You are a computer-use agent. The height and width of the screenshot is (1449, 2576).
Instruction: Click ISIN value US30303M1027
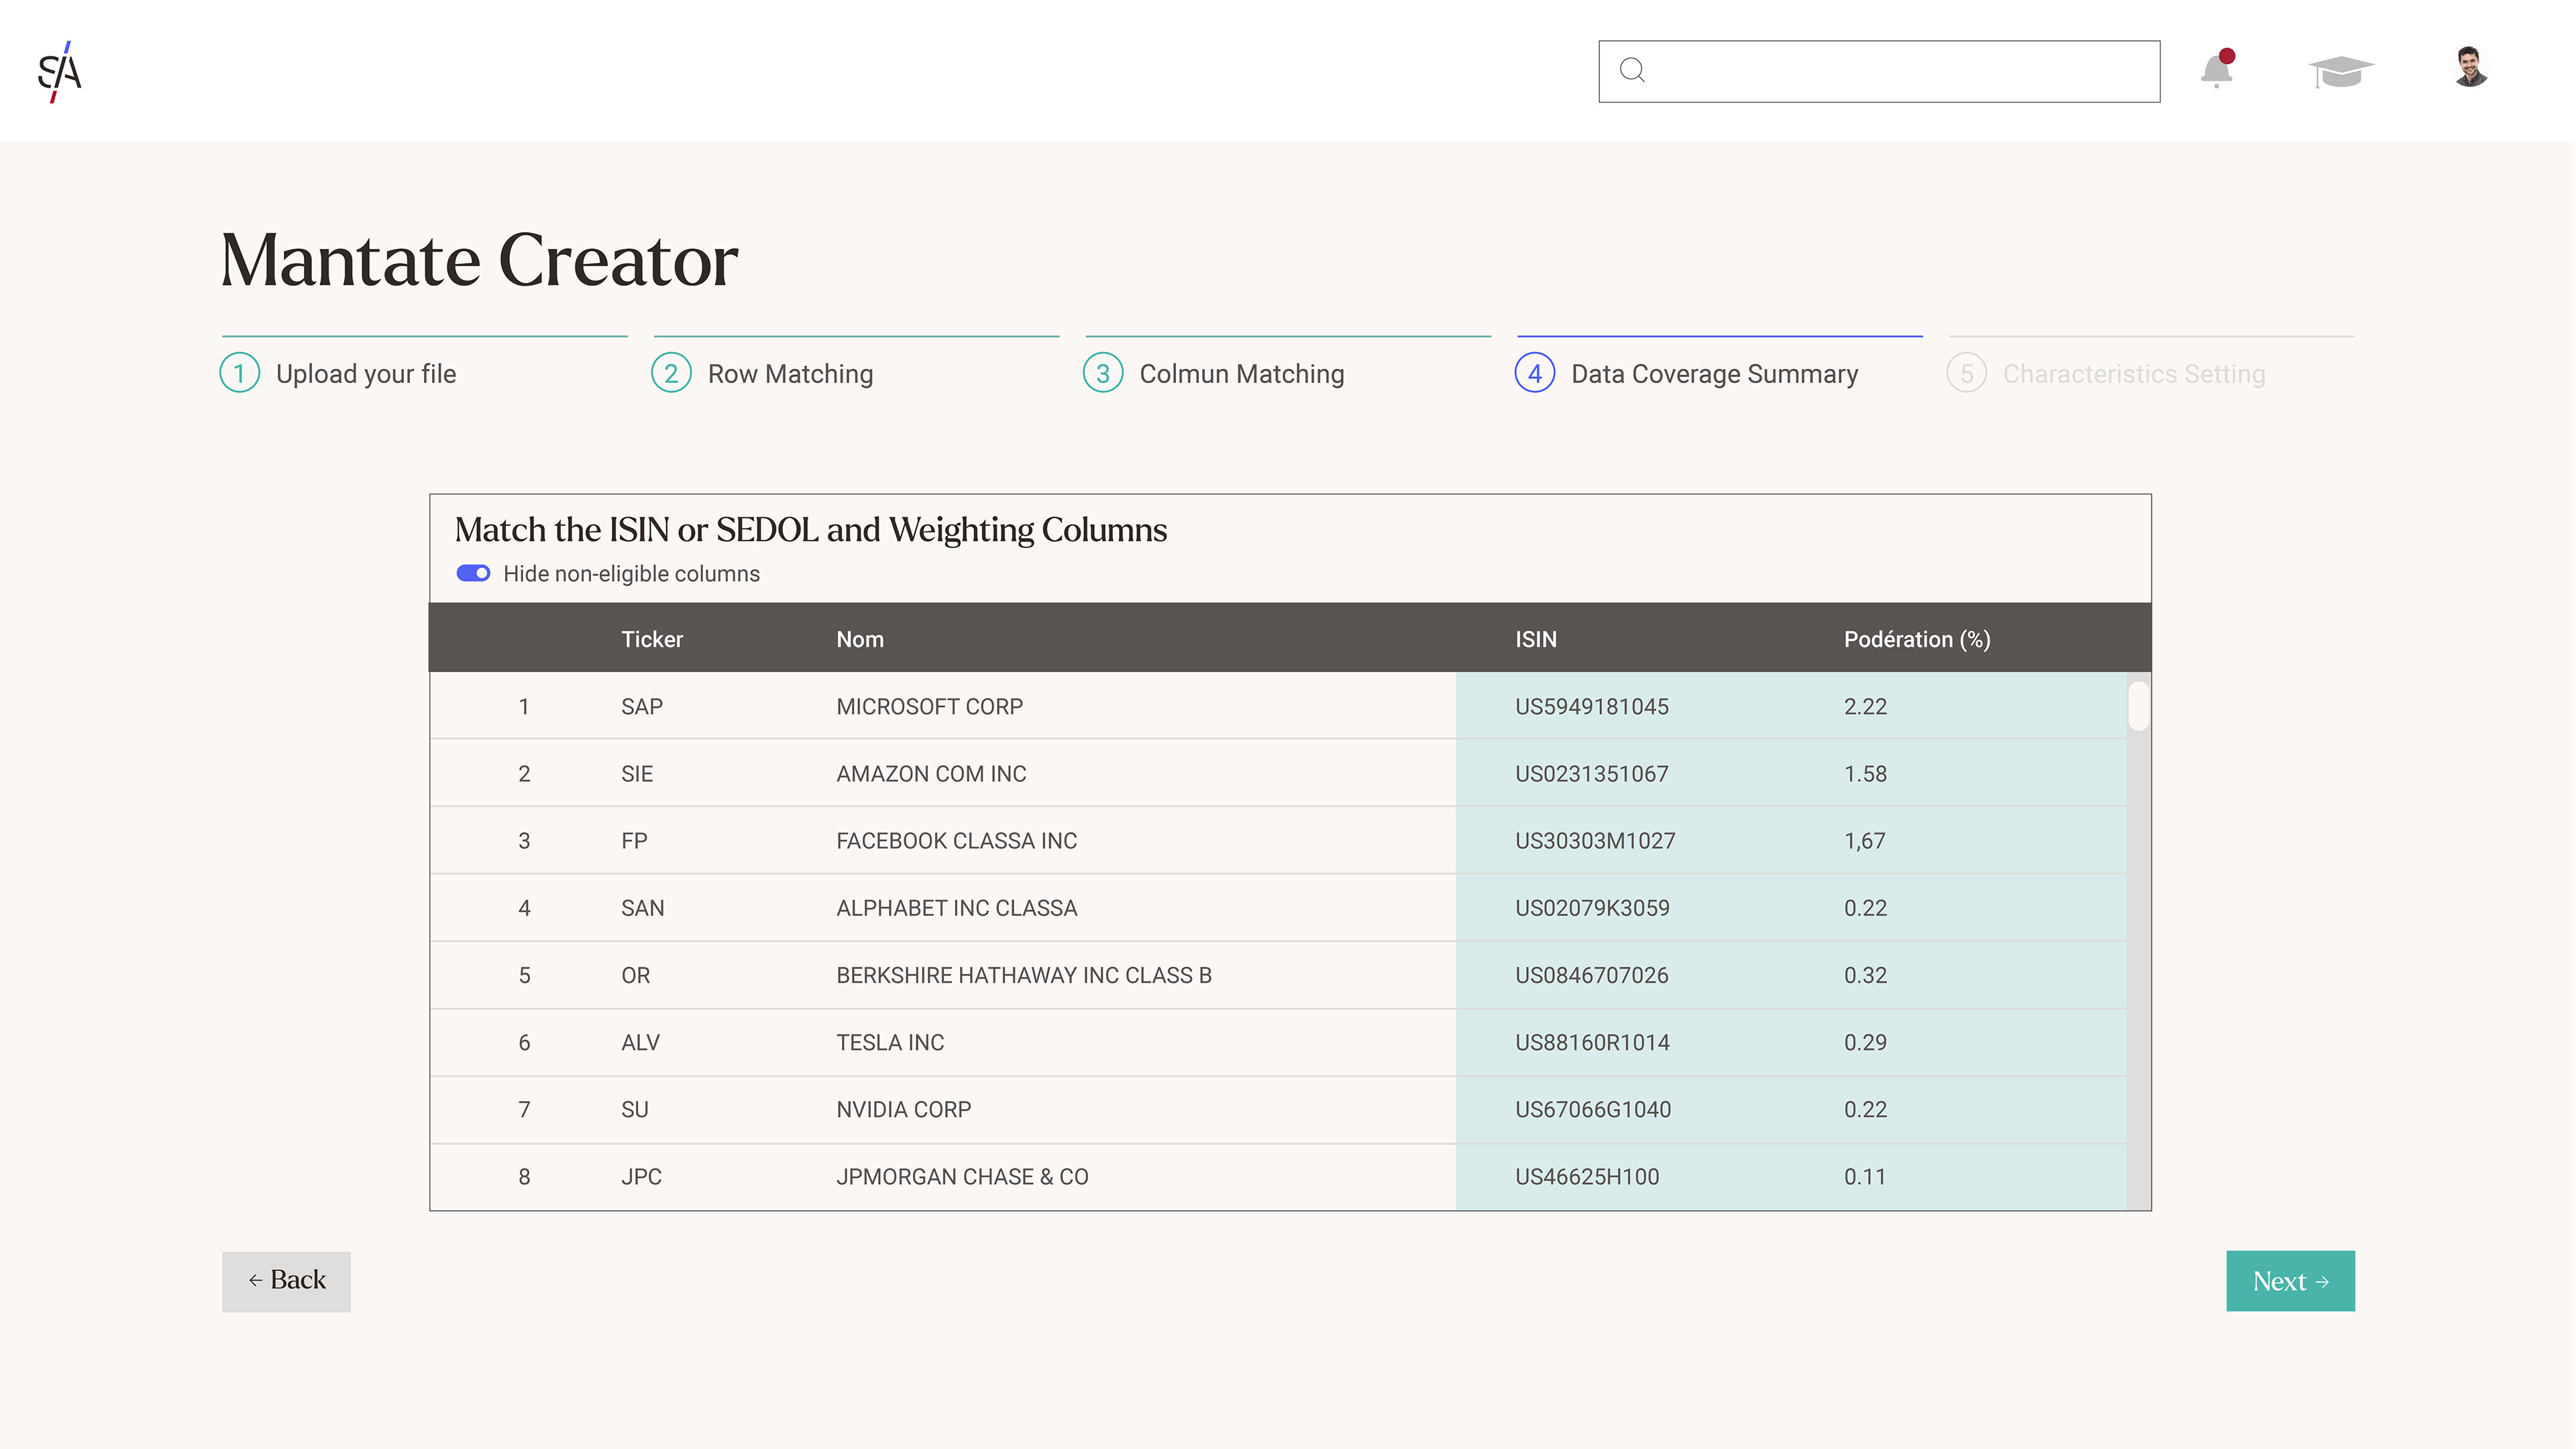click(x=1595, y=841)
